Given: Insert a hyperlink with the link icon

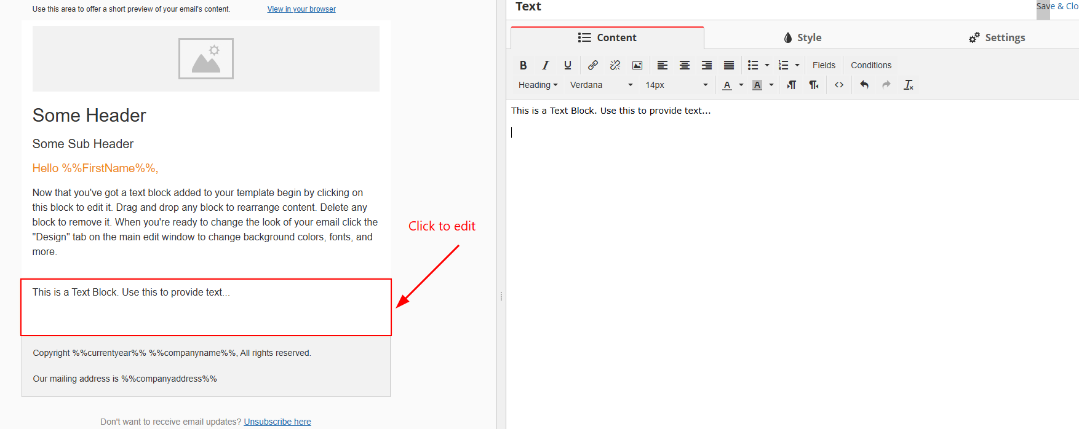Looking at the screenshot, I should coord(593,65).
